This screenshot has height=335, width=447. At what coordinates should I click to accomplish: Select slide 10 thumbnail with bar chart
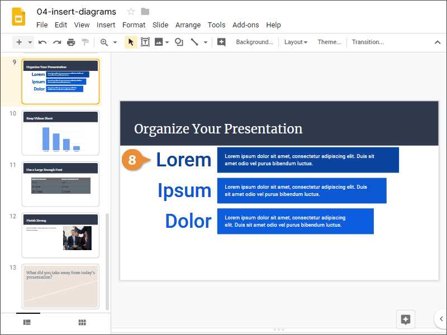point(60,133)
